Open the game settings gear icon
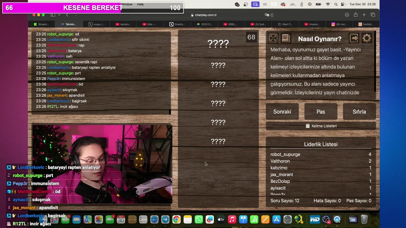The width and height of the screenshot is (406, 228). [367, 38]
